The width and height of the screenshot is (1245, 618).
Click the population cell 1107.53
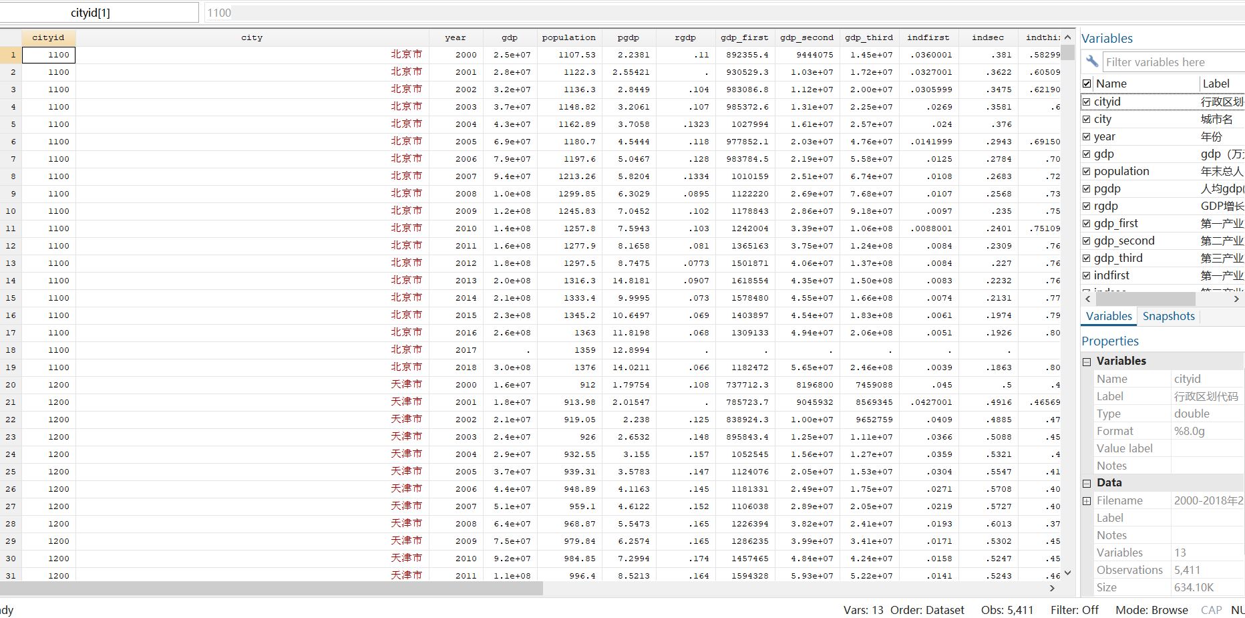coord(569,55)
